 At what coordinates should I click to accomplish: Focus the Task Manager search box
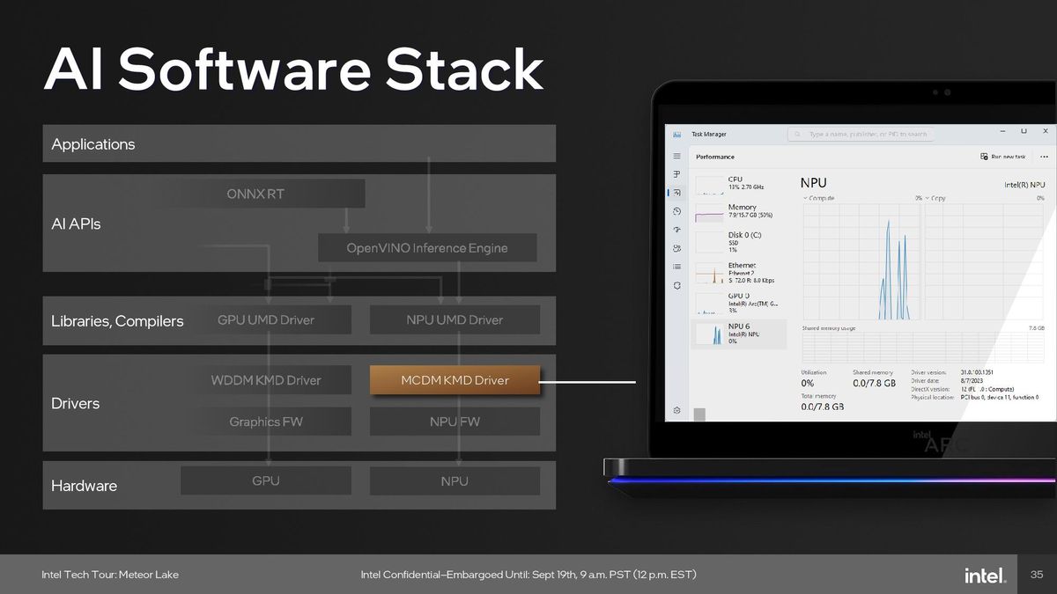pyautogui.click(x=861, y=135)
